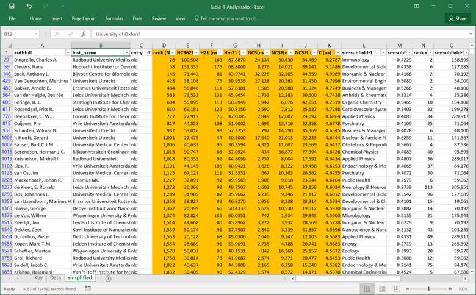
Task: Click cell Organic Chemistry
Action: 364,102
